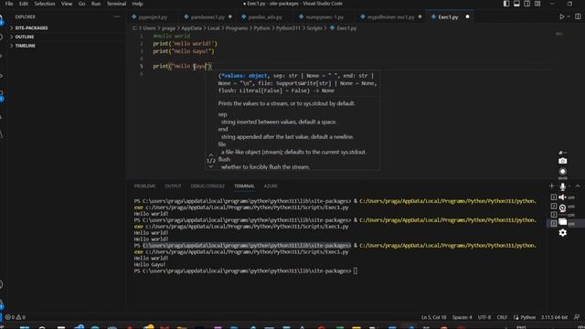Open errors and warnings in status bar

[x=16, y=317]
